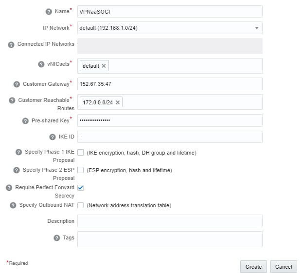Remove the default vNICset tag
This screenshot has width=302, height=277.
tap(104, 66)
